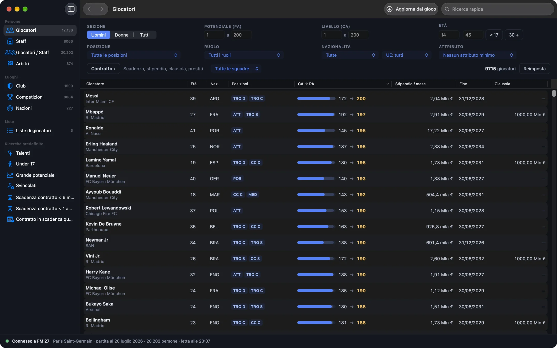Open Liste di giocatori list icon
Image resolution: width=557 pixels, height=348 pixels.
10,131
